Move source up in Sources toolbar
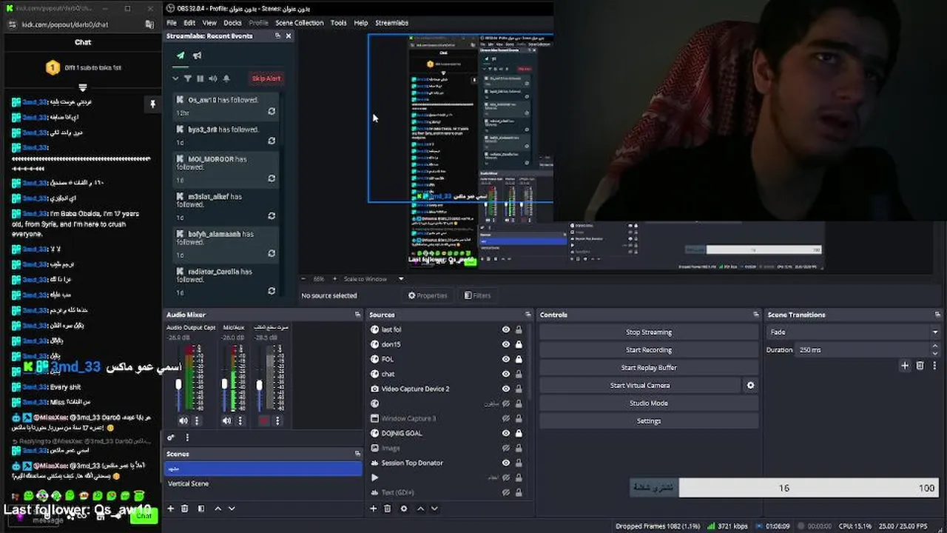This screenshot has width=947, height=533. (x=421, y=509)
